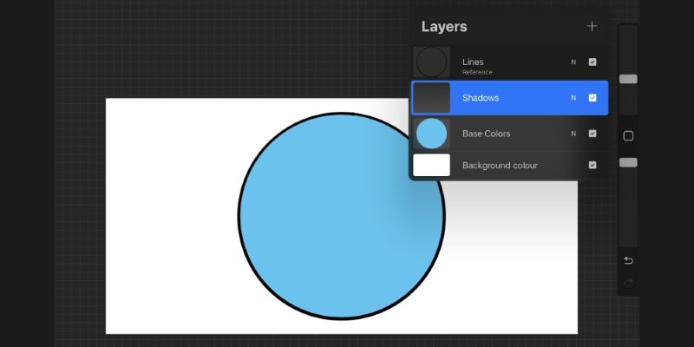Open the Background colour layer
The width and height of the screenshot is (694, 347).
[x=509, y=165]
